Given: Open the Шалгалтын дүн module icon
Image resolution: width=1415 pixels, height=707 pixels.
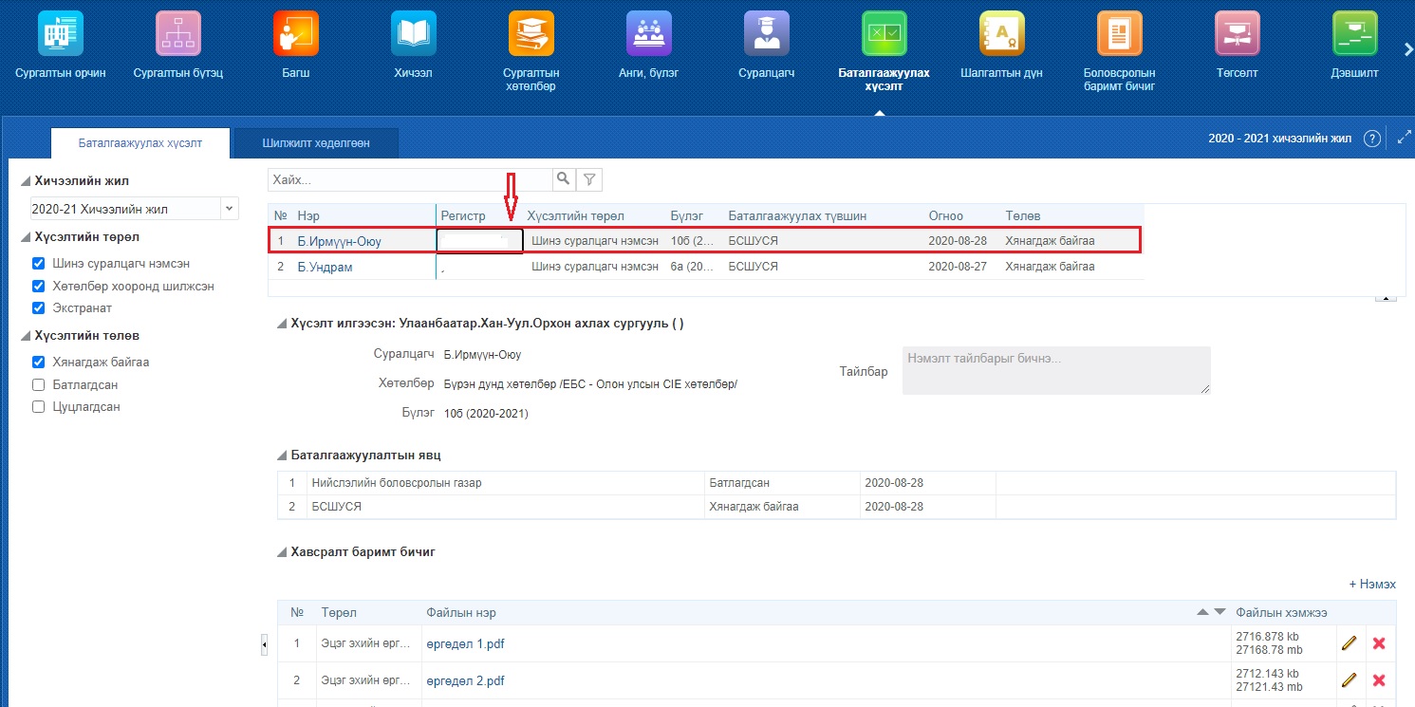Looking at the screenshot, I should 1002,34.
